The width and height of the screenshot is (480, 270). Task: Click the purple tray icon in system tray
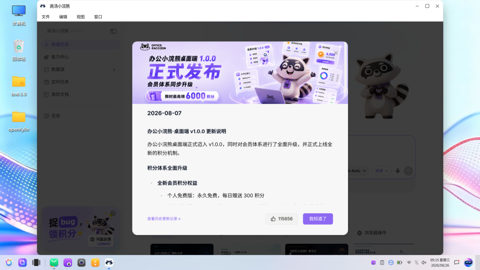[373, 262]
